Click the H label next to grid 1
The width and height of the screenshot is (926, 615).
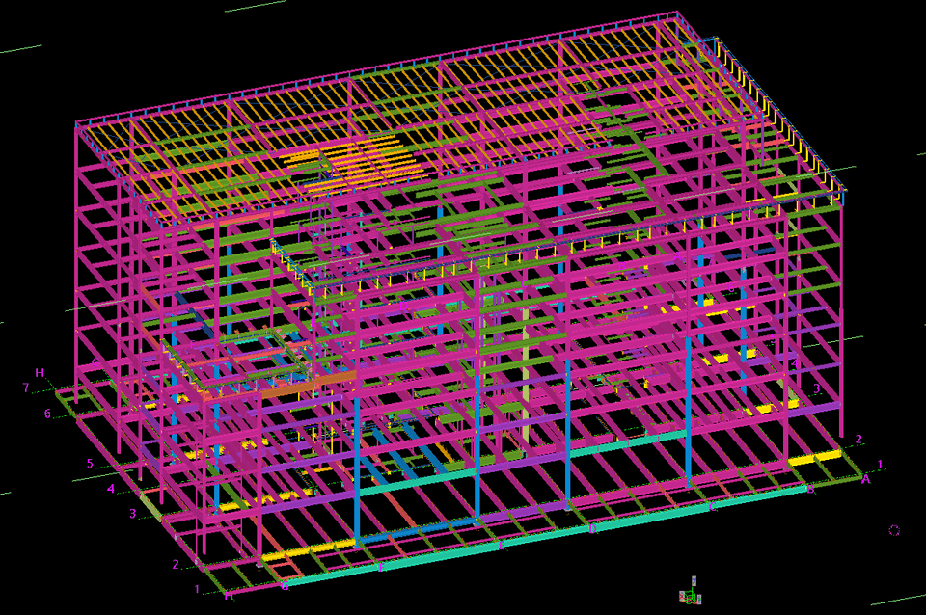pos(229,596)
